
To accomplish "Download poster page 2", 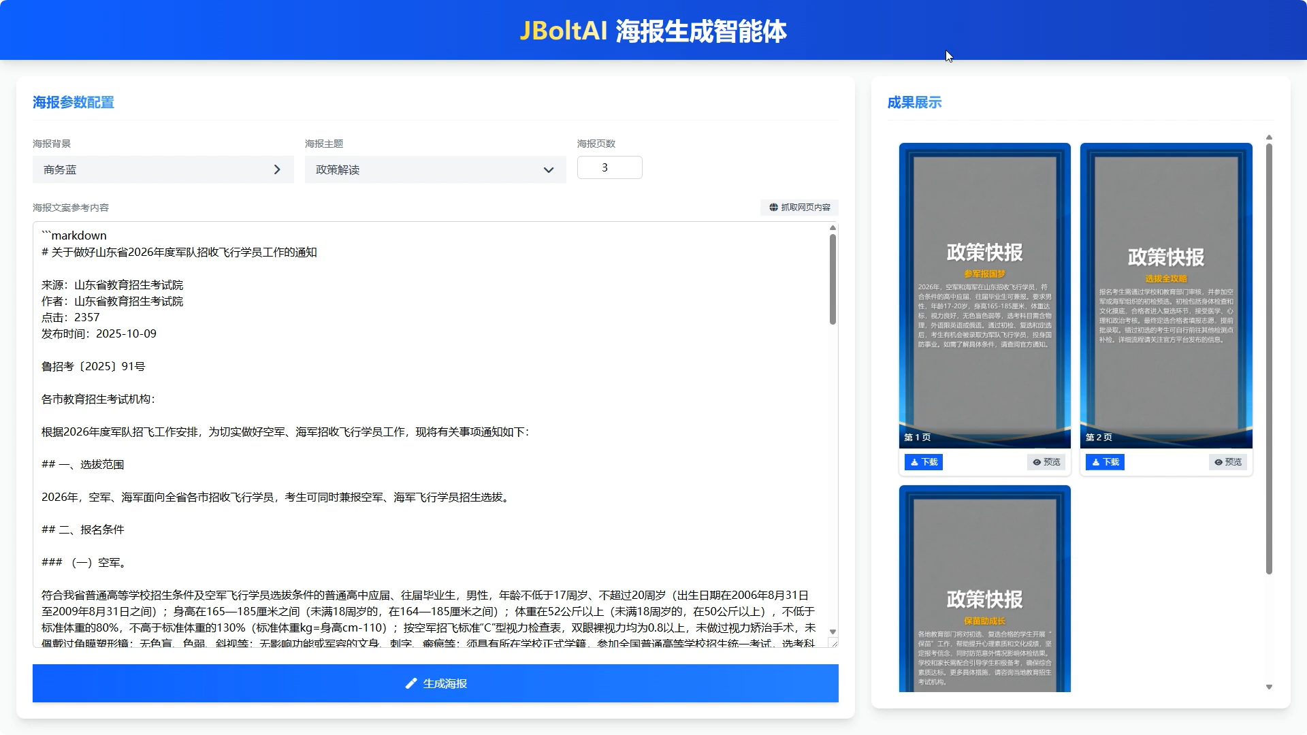I will point(1105,462).
